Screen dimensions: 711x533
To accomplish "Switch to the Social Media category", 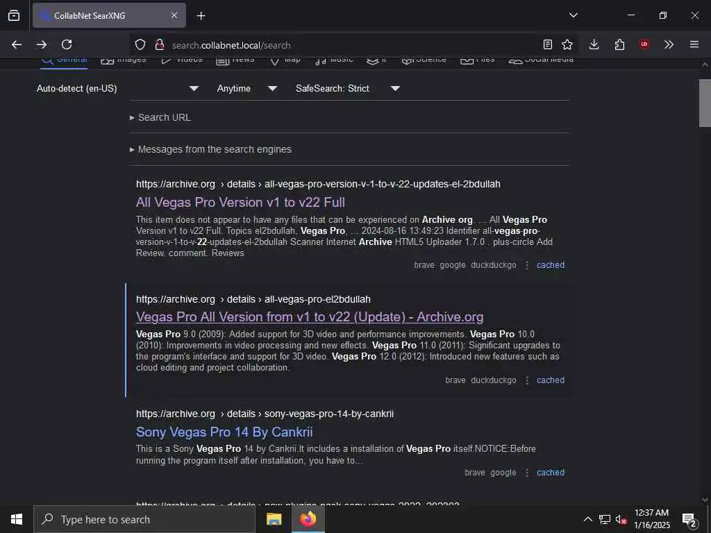I will (x=541, y=61).
